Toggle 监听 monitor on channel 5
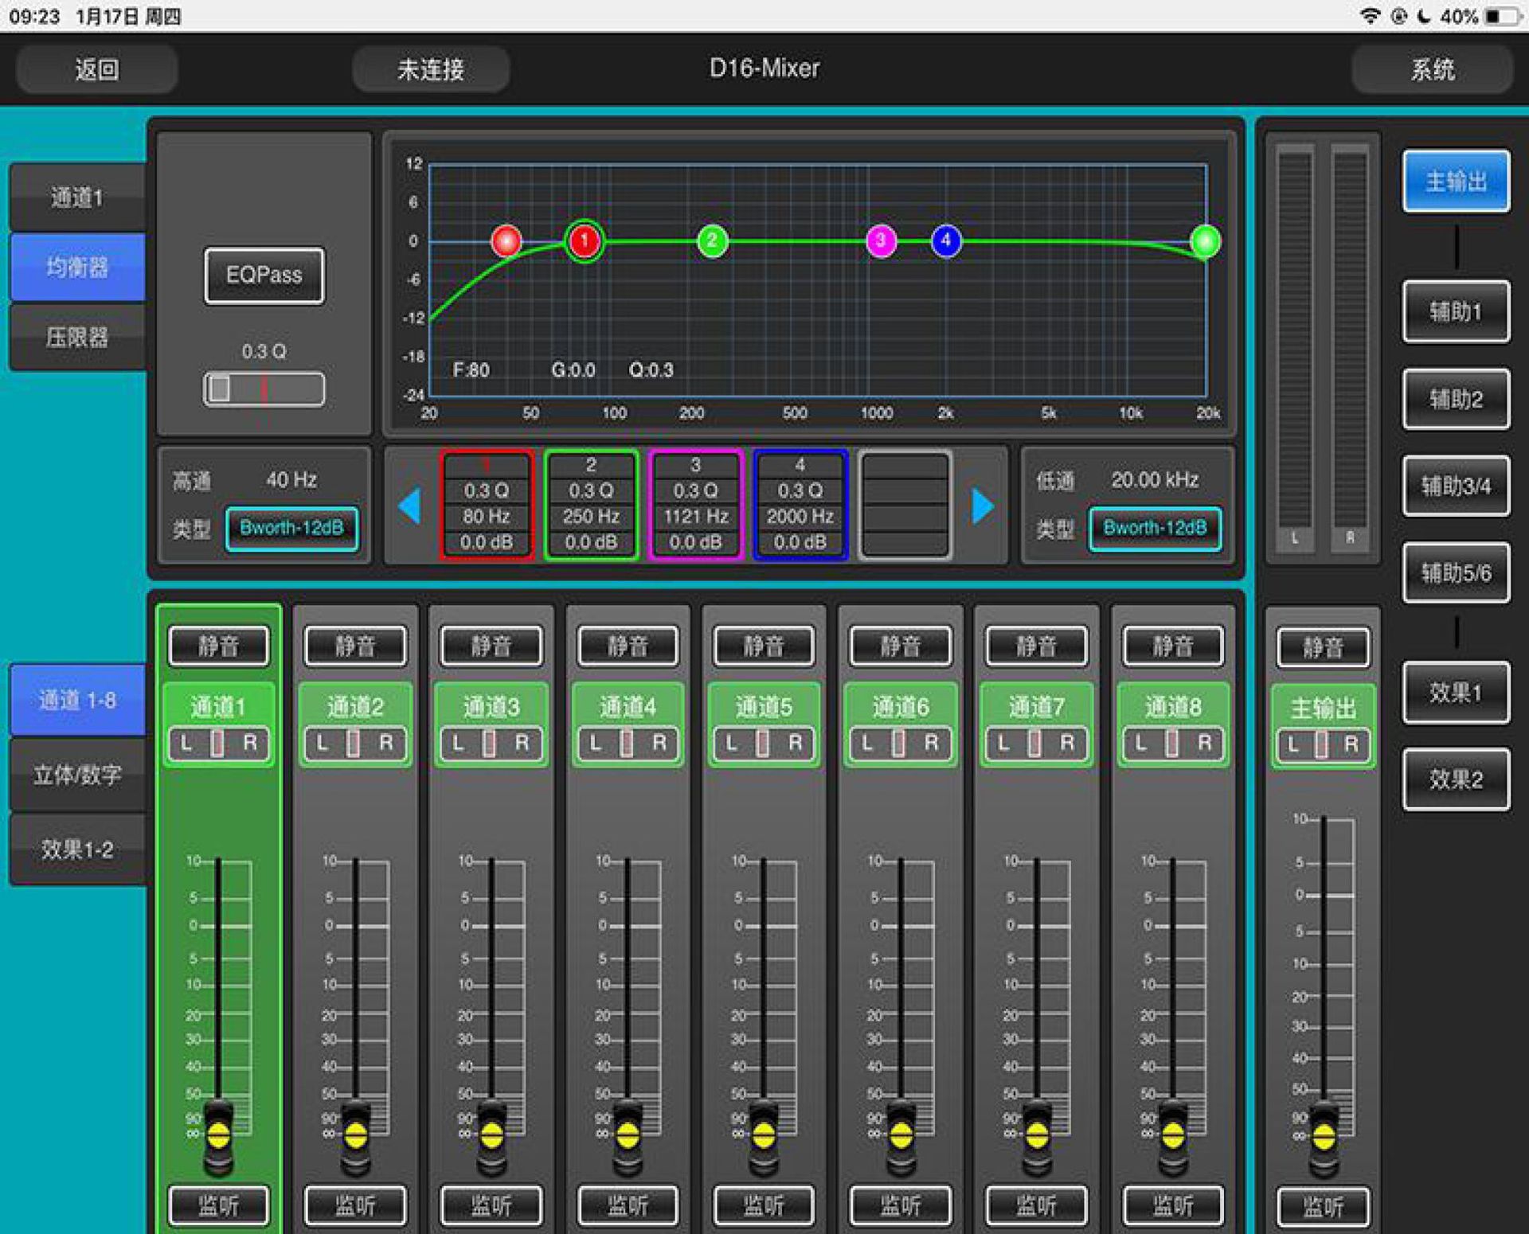The image size is (1529, 1234). pos(764,1205)
